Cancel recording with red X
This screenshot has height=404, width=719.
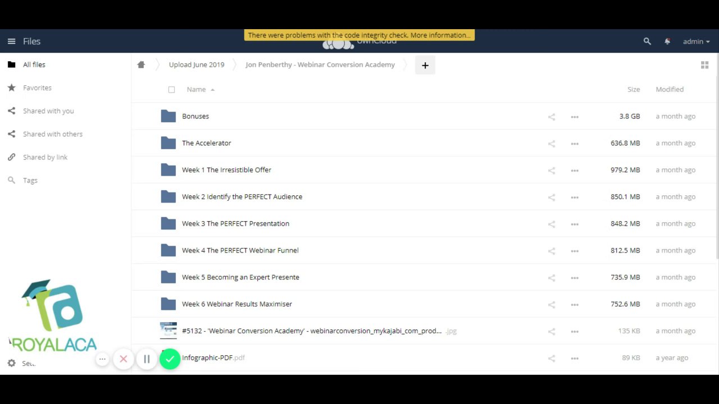[124, 359]
